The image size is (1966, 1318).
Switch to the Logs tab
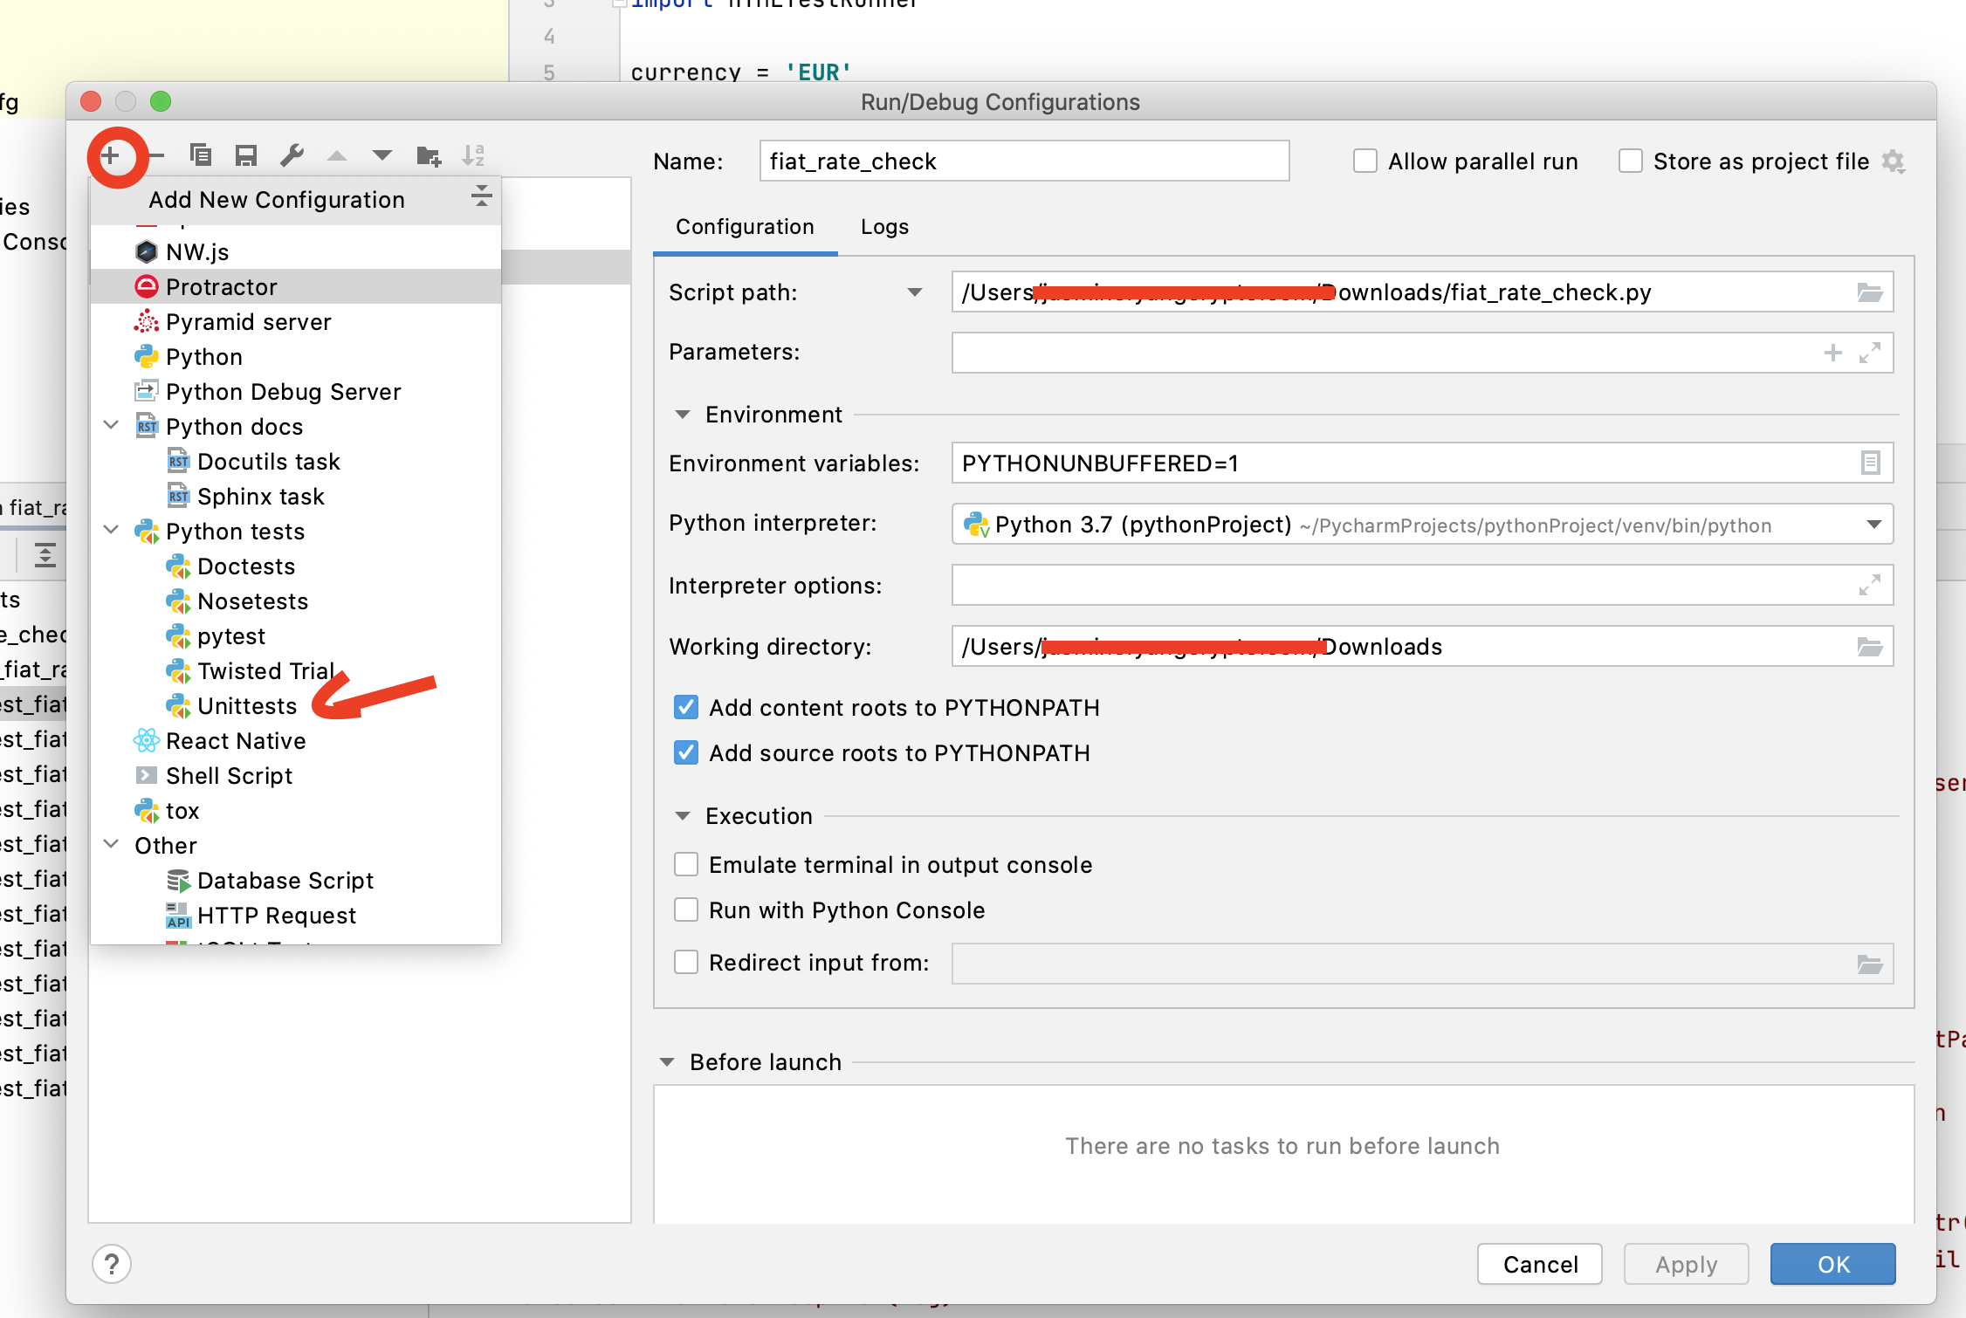pyautogui.click(x=883, y=227)
